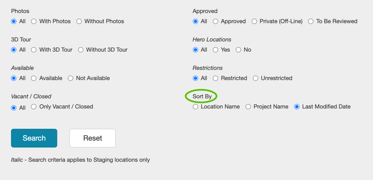Sort results by Location Name

(x=195, y=107)
